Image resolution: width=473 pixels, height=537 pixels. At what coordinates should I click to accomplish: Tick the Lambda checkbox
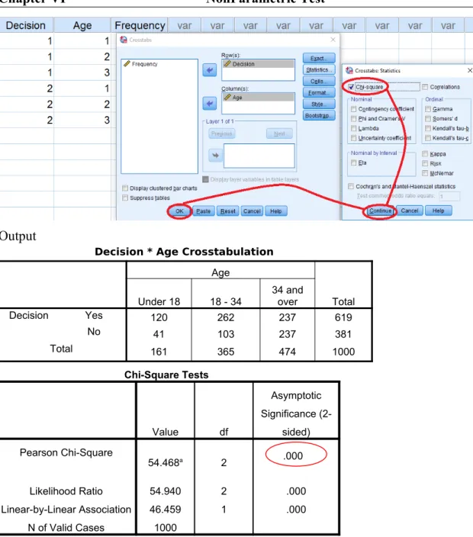coord(353,128)
